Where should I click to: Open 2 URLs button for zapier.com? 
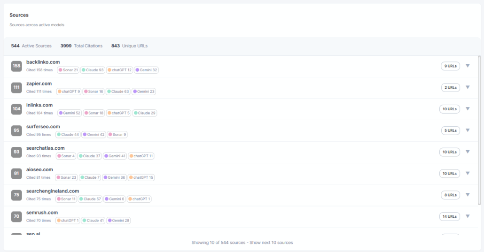(x=450, y=88)
